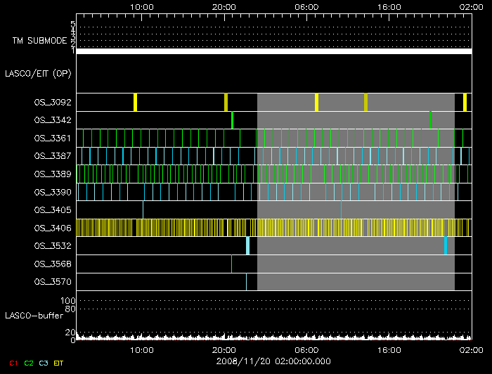
Task: Click the cyan marker in OS_3570 row
Action: point(246,281)
